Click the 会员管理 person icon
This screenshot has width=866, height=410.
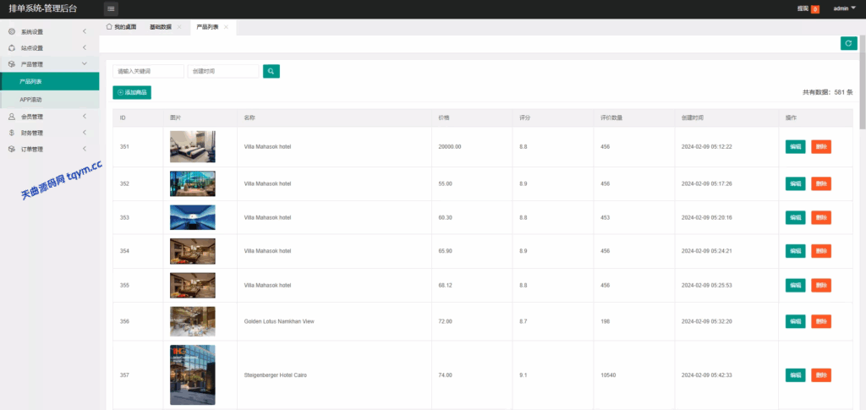coord(12,117)
